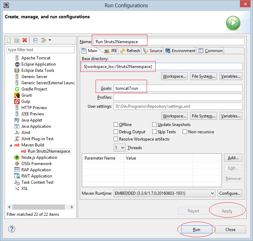This screenshot has width=253, height=241.
Task: Click the Close button
Action: coord(231,230)
